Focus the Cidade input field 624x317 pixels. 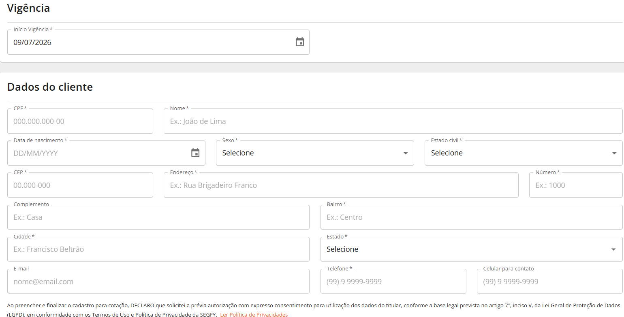pyautogui.click(x=158, y=249)
